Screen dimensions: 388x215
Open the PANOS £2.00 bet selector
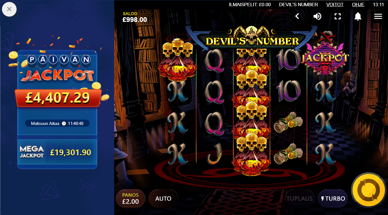pyautogui.click(x=130, y=198)
